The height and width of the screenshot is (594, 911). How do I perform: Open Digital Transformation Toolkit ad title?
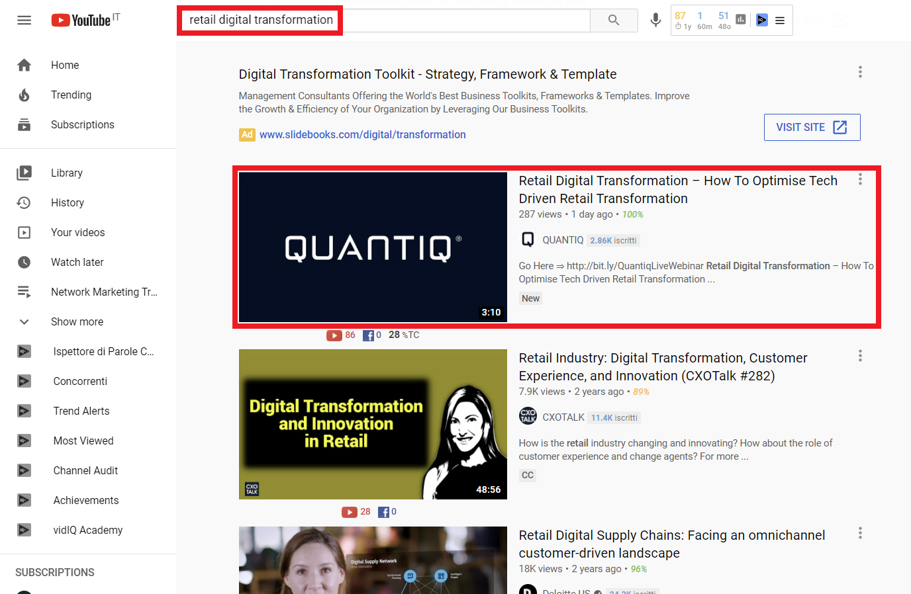click(428, 74)
